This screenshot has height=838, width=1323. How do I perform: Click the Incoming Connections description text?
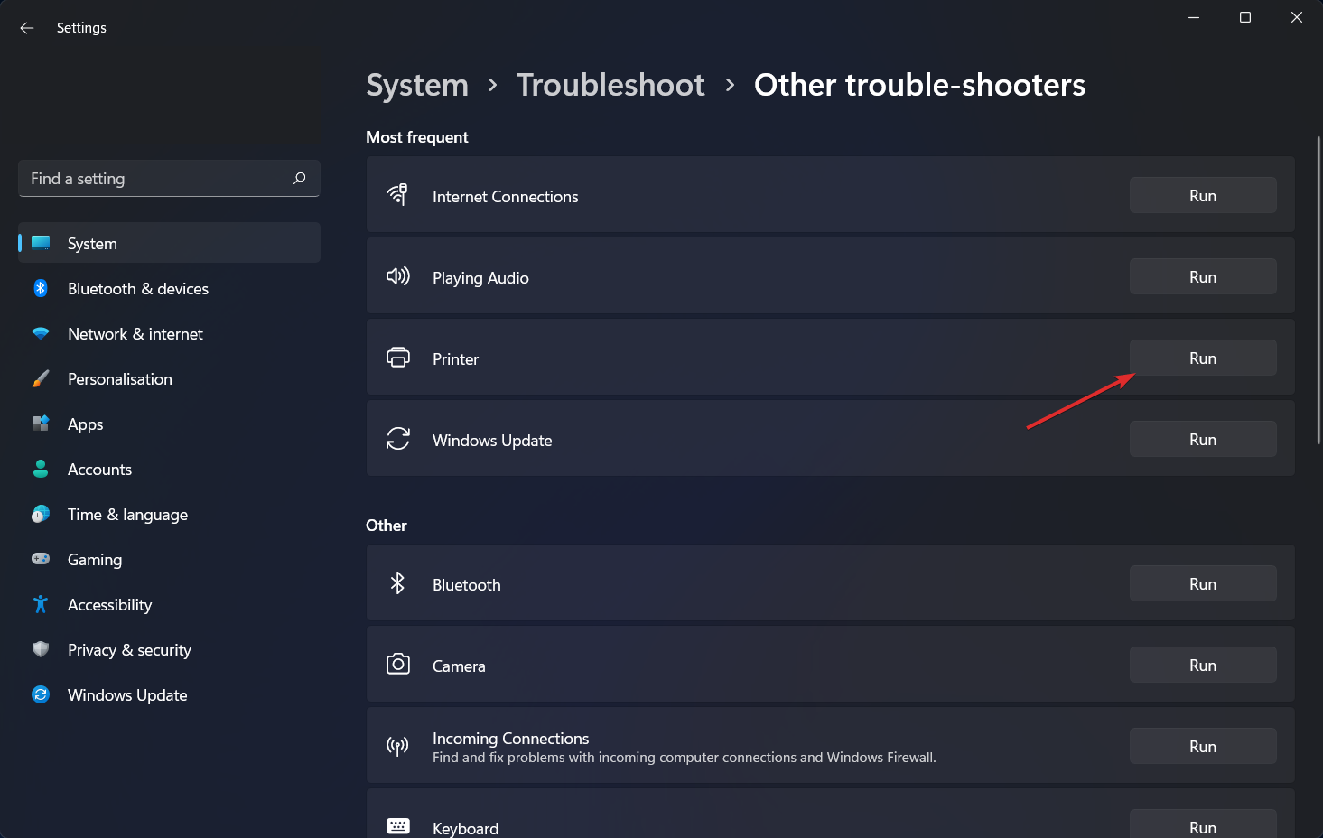(x=684, y=758)
